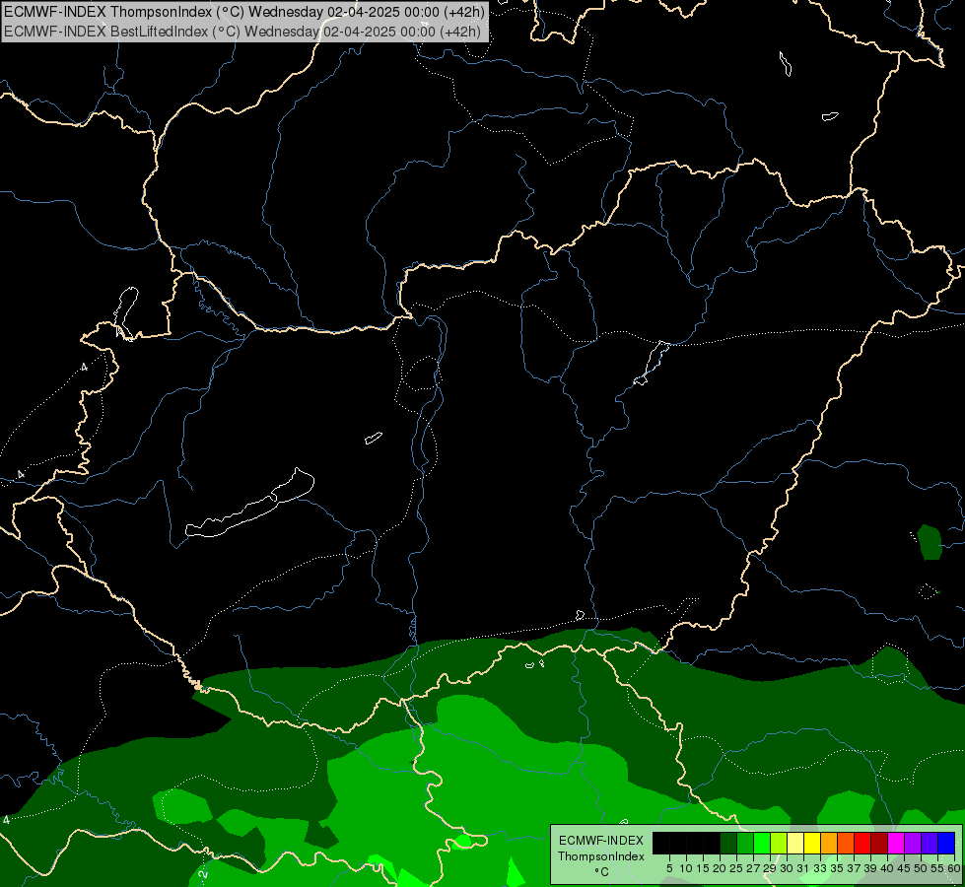Click the legend tick label 27
Screen dimensions: 965x887
(x=753, y=868)
